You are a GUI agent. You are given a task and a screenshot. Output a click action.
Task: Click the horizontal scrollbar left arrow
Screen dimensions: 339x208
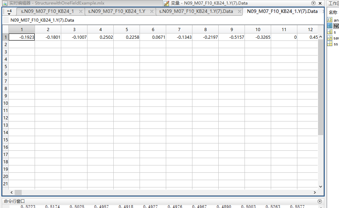tap(12, 192)
